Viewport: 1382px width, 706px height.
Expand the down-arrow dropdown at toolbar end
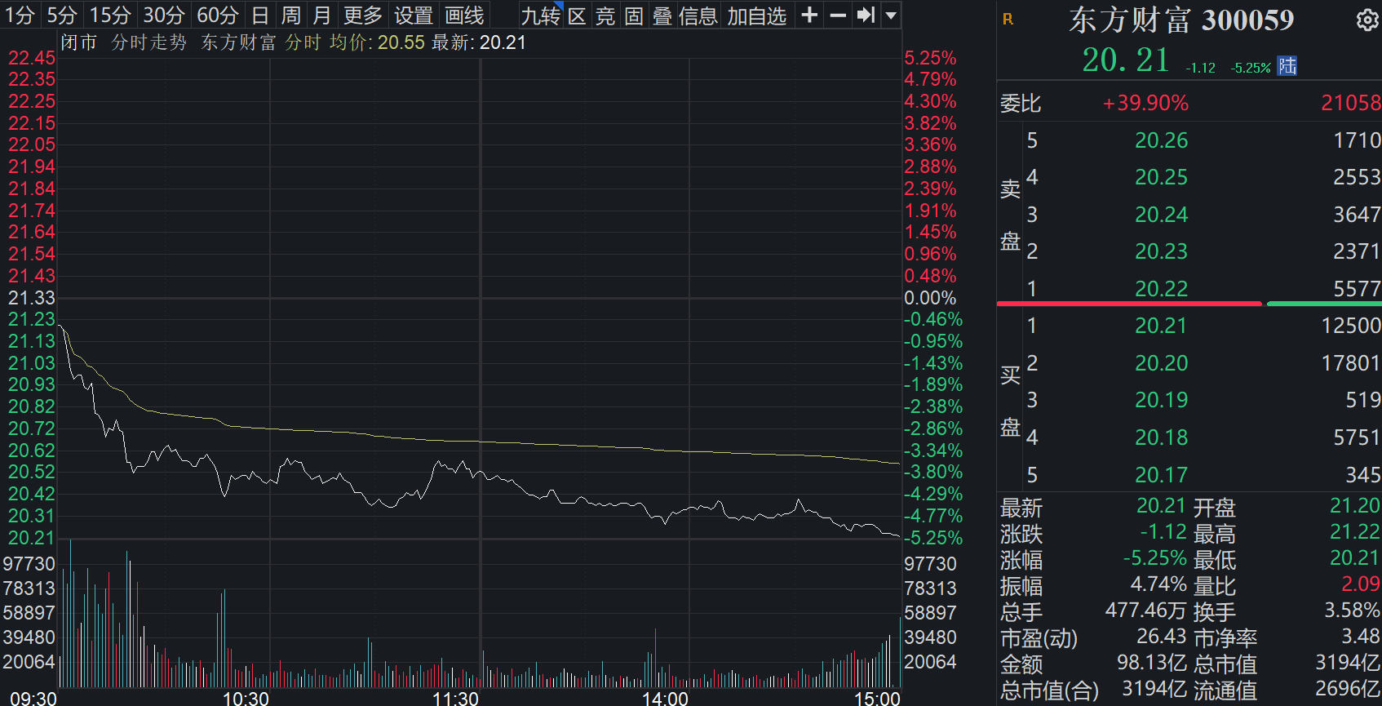(891, 16)
